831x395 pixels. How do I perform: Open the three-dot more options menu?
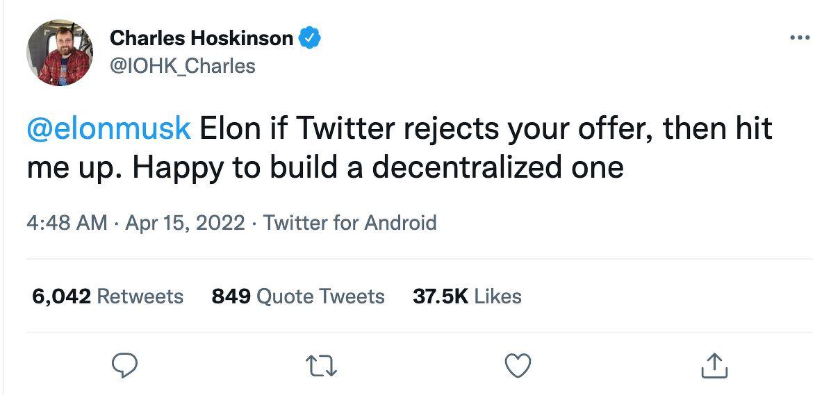point(800,38)
